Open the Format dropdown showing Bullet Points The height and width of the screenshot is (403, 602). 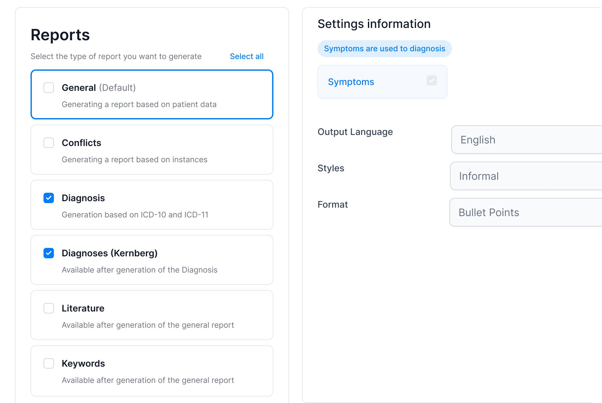pyautogui.click(x=526, y=212)
